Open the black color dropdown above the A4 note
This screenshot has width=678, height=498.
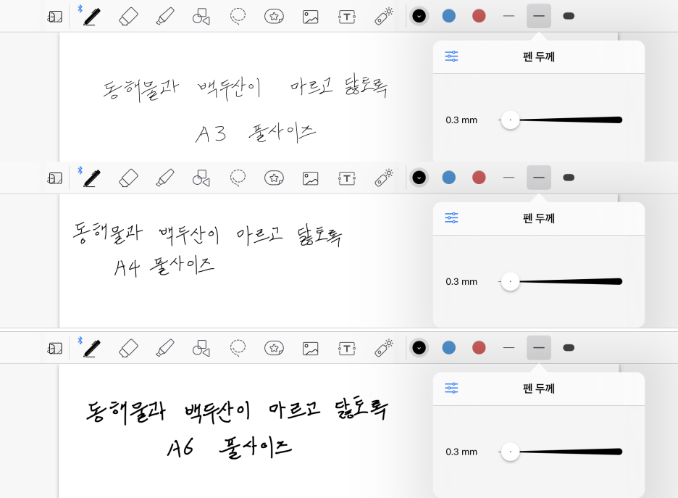419,178
